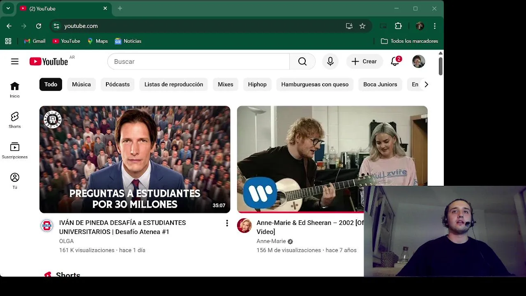The width and height of the screenshot is (526, 296).
Task: Open Suscripciones in the sidebar
Action: tap(15, 150)
